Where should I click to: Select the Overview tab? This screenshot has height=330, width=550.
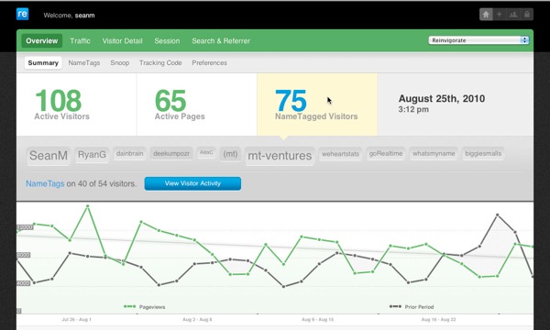coord(42,40)
